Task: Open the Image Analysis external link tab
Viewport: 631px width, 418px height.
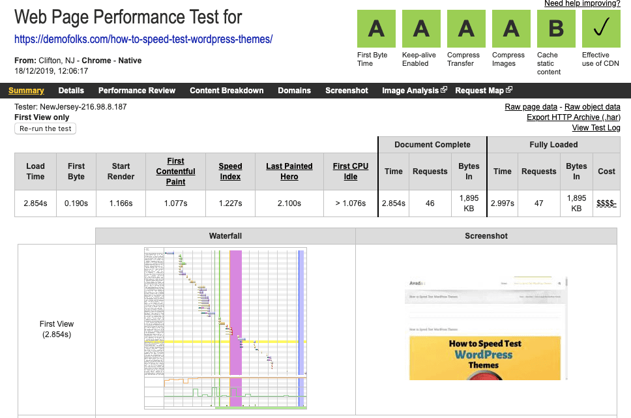Action: point(414,91)
